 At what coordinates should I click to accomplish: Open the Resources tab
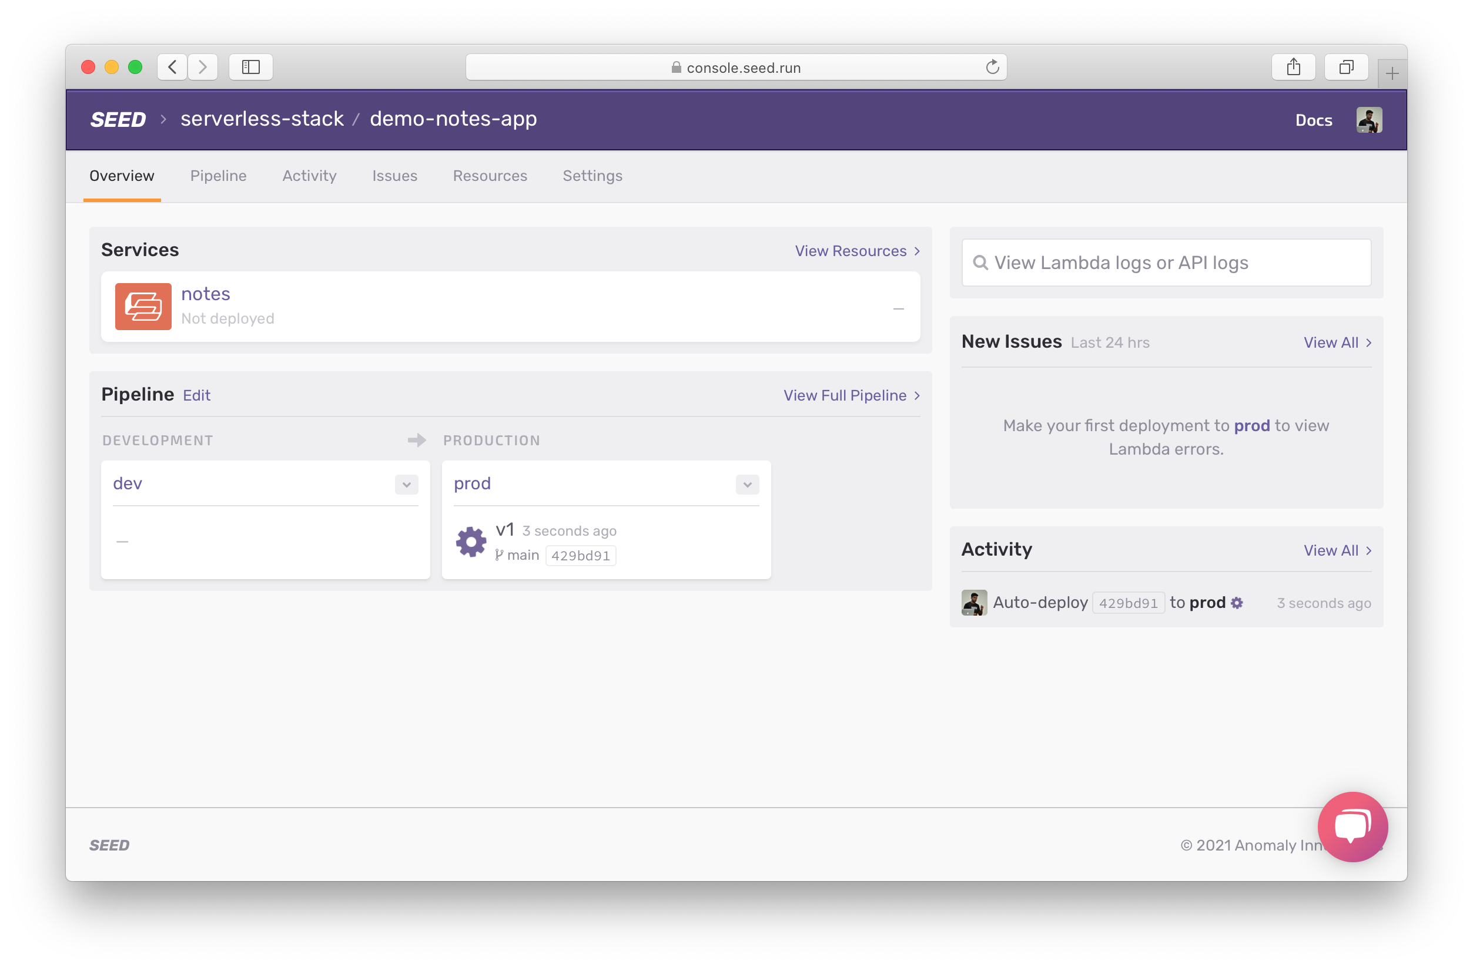click(x=490, y=176)
